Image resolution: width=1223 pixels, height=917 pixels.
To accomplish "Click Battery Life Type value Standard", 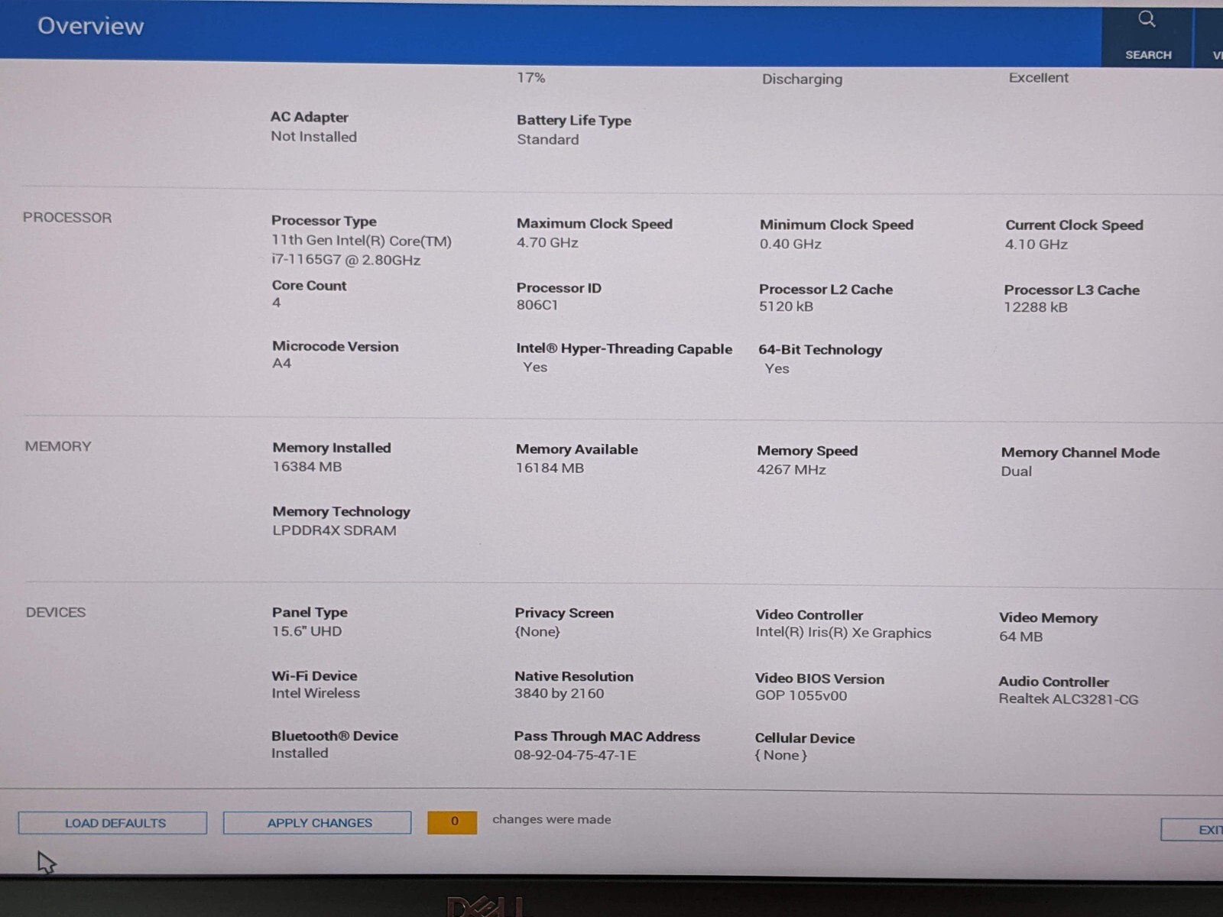I will click(548, 140).
